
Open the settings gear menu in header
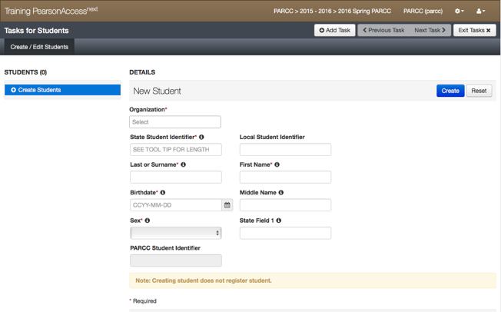[x=459, y=12]
